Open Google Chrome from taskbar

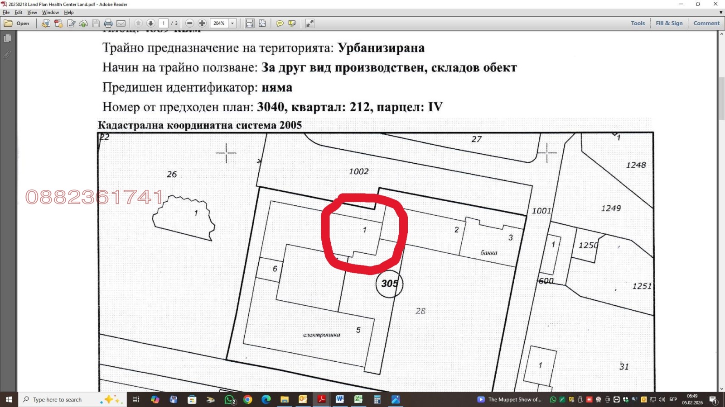pos(247,399)
